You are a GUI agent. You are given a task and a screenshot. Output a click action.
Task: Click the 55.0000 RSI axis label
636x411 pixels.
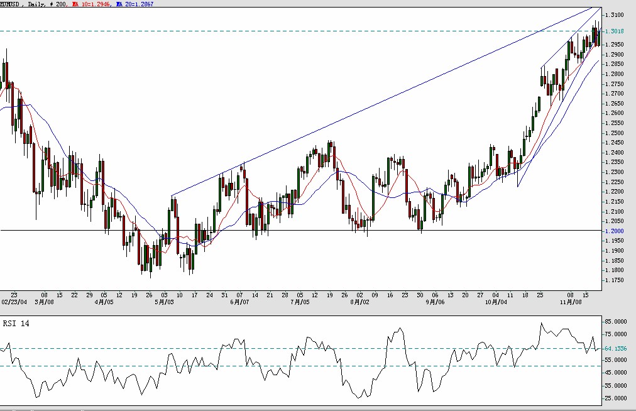pos(616,359)
